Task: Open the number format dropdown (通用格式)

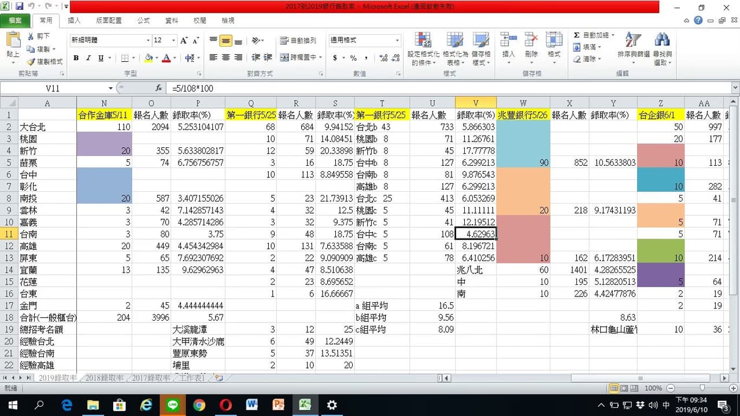Action: click(x=397, y=40)
